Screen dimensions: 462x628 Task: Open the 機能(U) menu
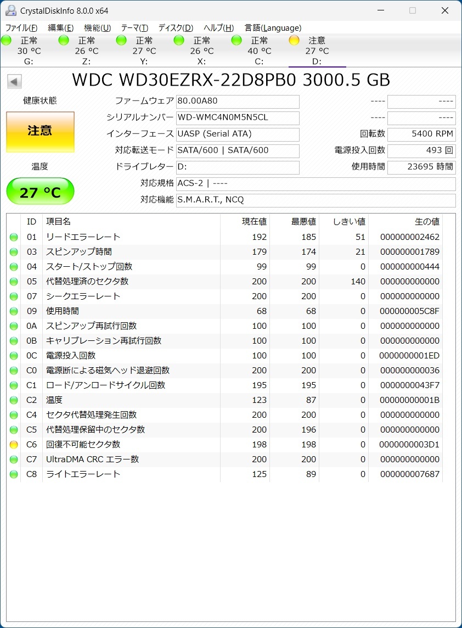tap(97, 28)
